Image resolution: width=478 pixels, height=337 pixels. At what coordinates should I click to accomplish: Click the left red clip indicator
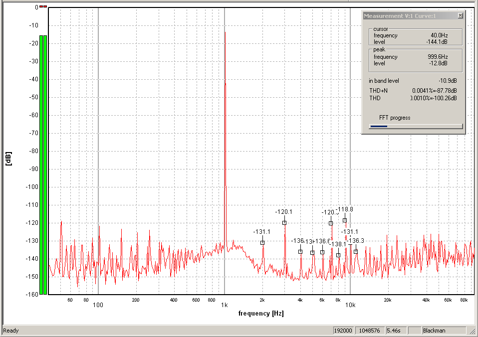tap(41, 6)
